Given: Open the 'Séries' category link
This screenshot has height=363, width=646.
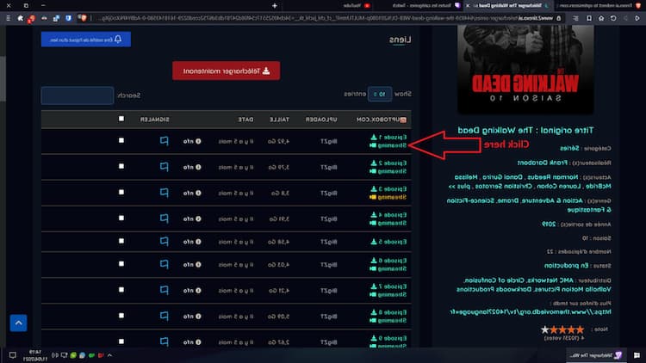Looking at the screenshot, I should coord(569,148).
